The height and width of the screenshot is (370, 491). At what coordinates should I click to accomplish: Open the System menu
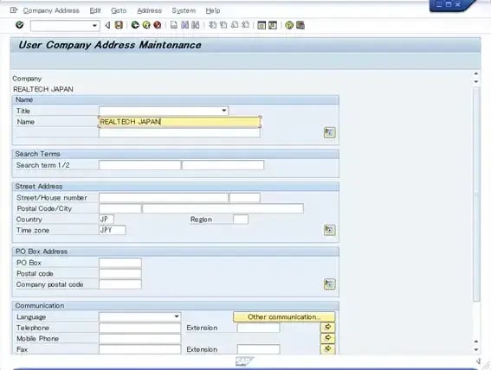tap(184, 10)
